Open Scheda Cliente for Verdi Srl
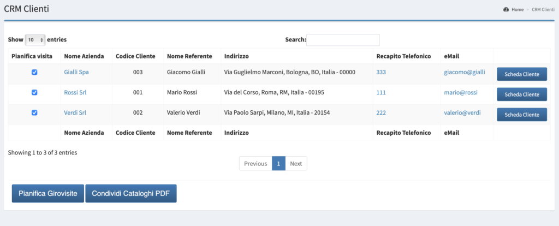Viewport: 559px width, 226px height. (522, 115)
